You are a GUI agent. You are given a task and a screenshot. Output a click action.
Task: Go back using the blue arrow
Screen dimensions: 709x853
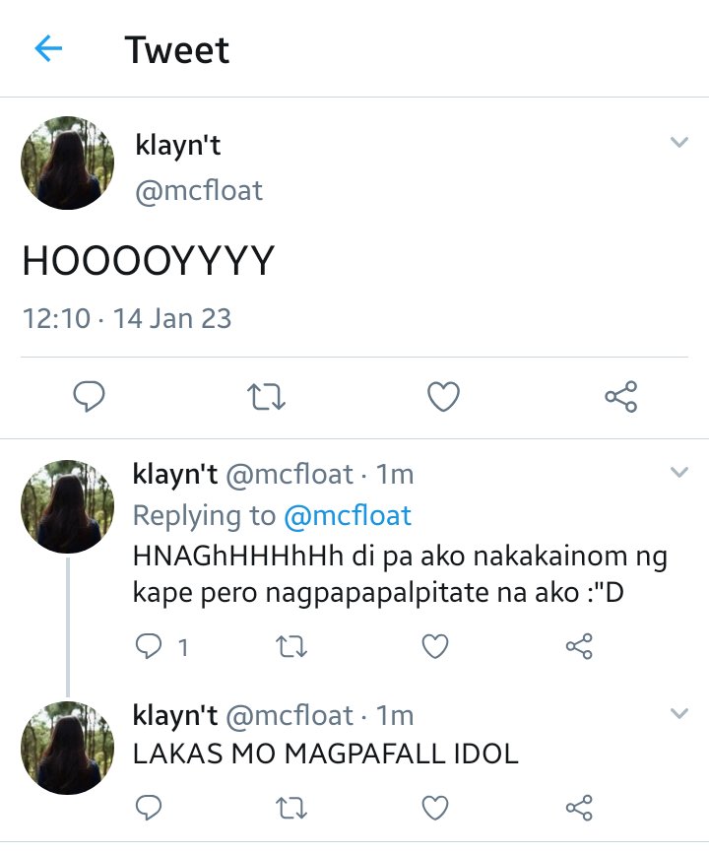click(x=48, y=48)
